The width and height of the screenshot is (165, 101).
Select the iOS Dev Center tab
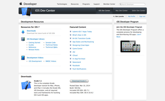point(104,11)
